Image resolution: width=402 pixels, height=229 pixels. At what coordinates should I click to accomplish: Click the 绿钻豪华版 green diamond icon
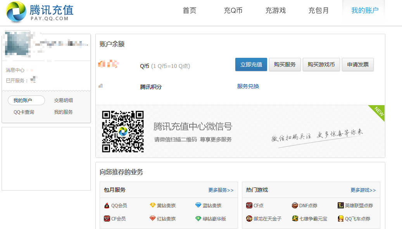click(x=198, y=219)
